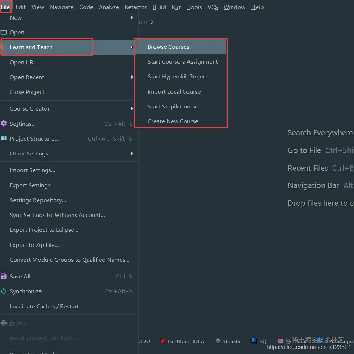Expand the Learn and Teach submenu arrow
Viewport: 354px width, 354px height.
click(x=132, y=47)
